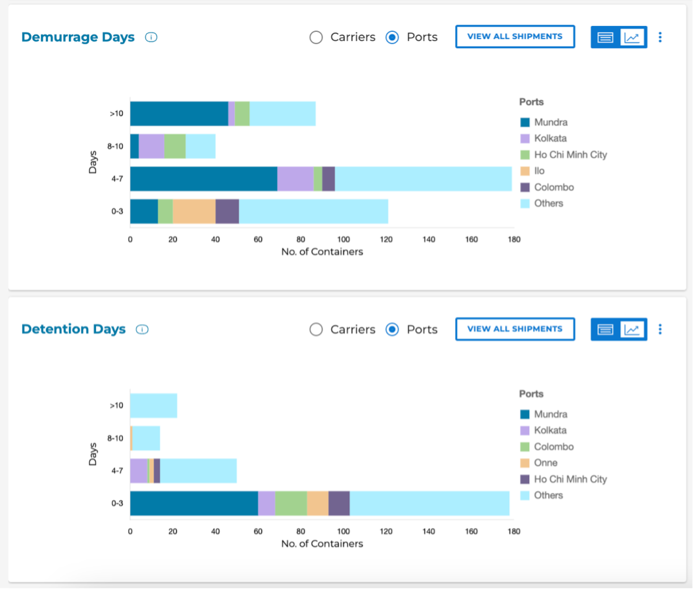Switch Demurrage Days to table view
This screenshot has height=591, width=694.
605,37
